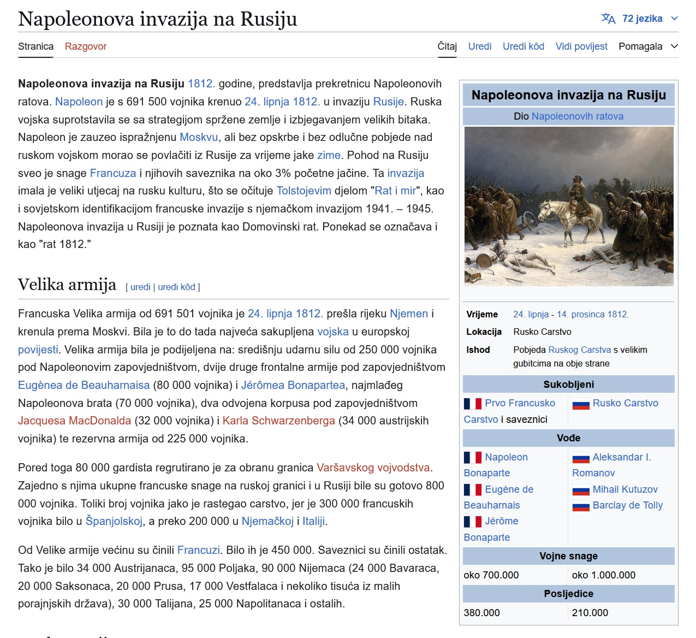Open the Njemen river link
This screenshot has height=638, width=696.
pos(409,314)
